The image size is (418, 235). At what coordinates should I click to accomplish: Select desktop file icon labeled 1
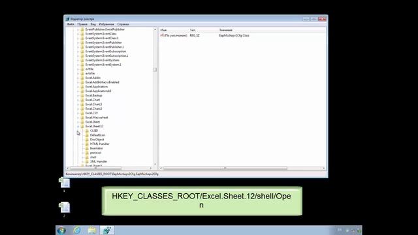[64, 184]
